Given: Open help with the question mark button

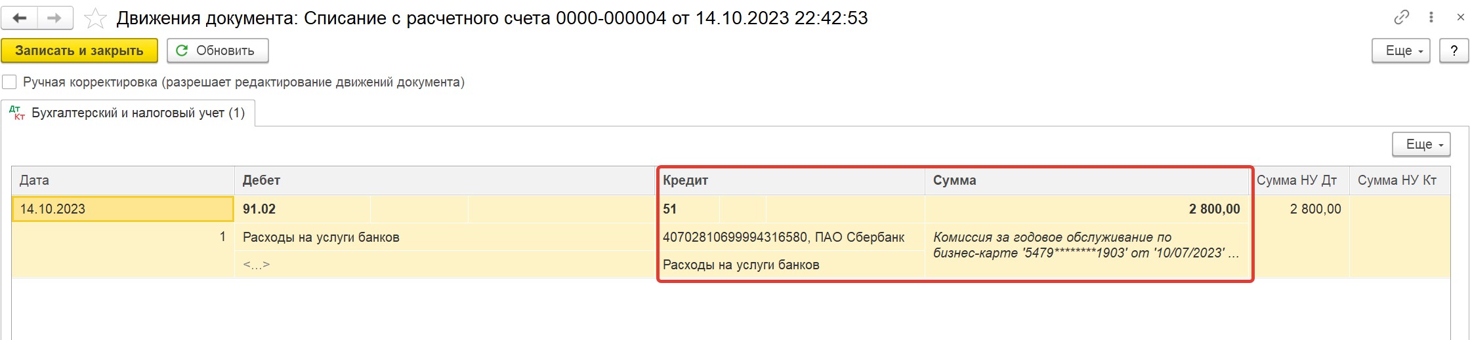Looking at the screenshot, I should [x=1454, y=50].
